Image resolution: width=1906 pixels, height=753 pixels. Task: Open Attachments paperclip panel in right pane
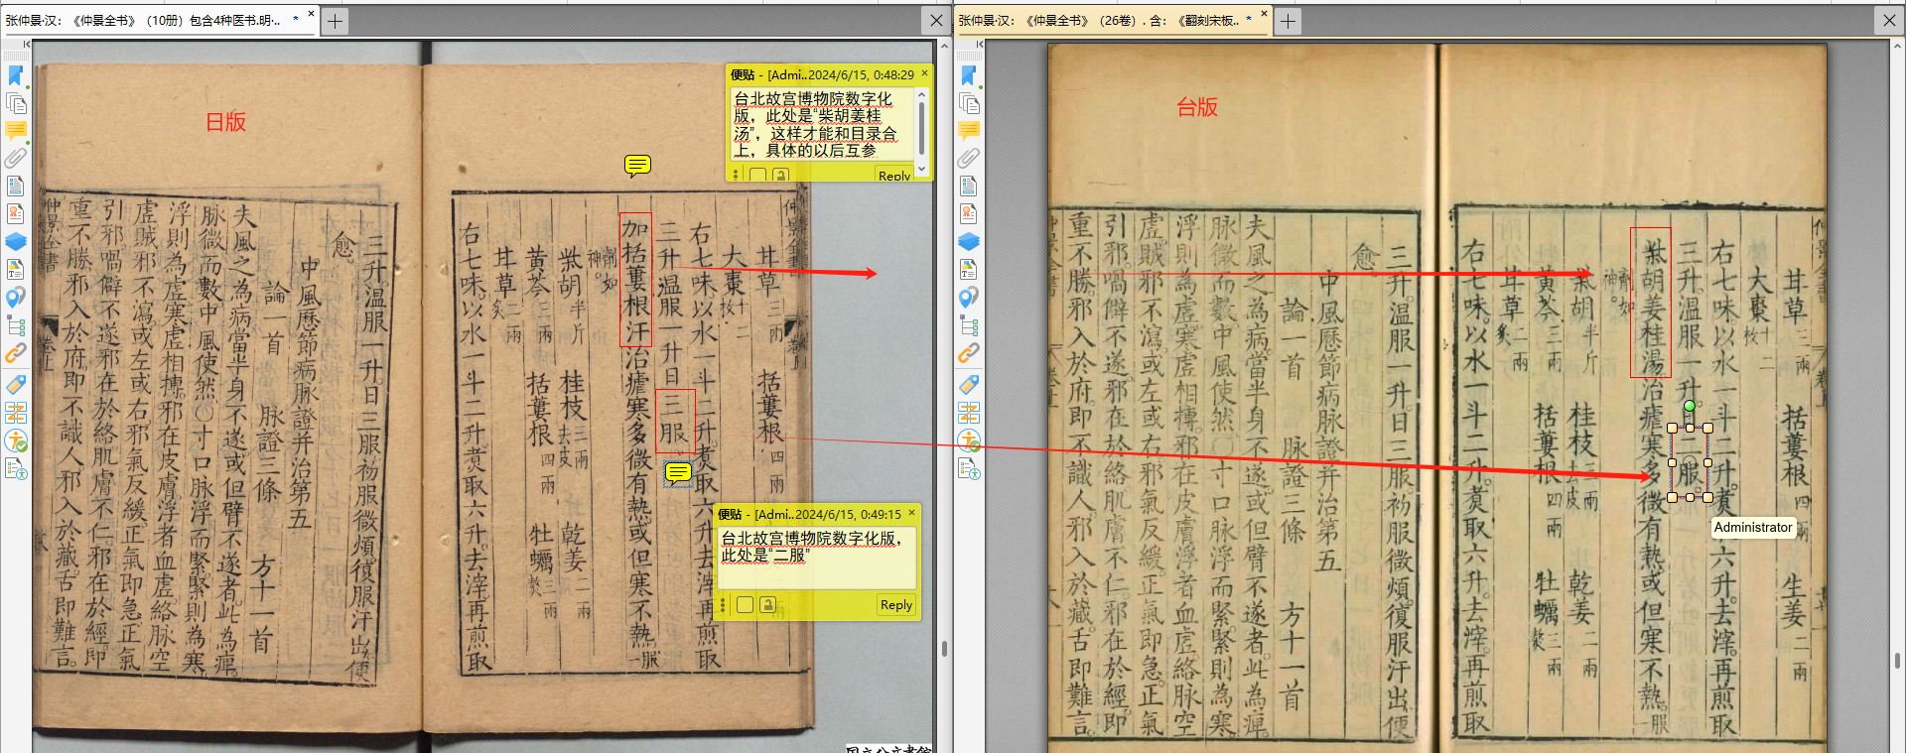[x=969, y=158]
